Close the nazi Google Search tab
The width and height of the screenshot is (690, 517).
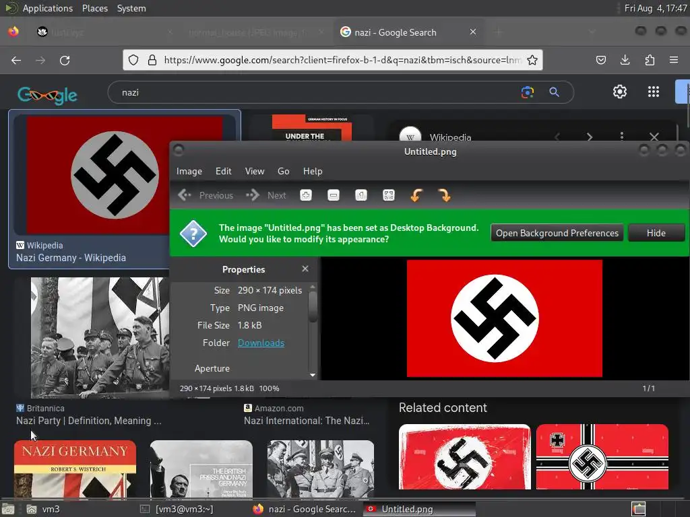pyautogui.click(x=473, y=32)
